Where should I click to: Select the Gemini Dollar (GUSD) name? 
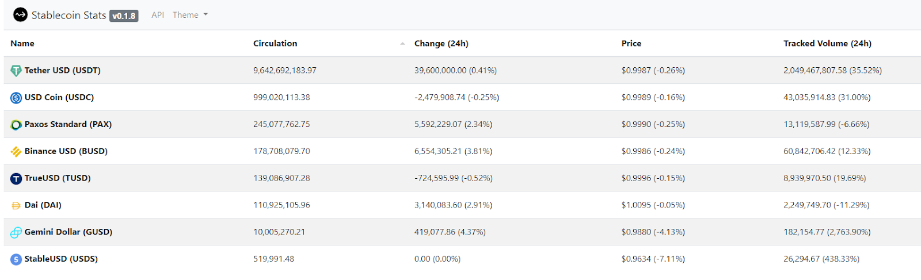click(68, 232)
